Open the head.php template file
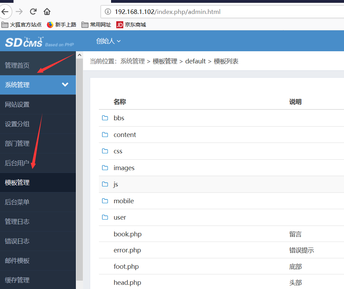 [x=127, y=282]
